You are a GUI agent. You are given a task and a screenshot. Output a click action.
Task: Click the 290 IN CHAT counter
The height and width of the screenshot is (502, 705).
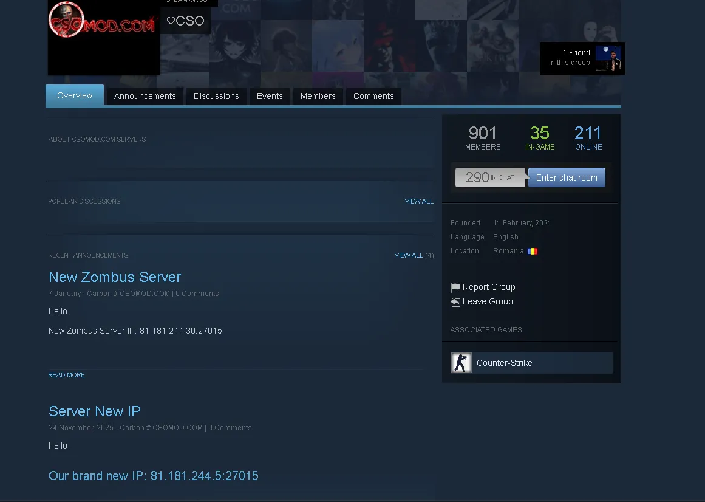(x=490, y=177)
